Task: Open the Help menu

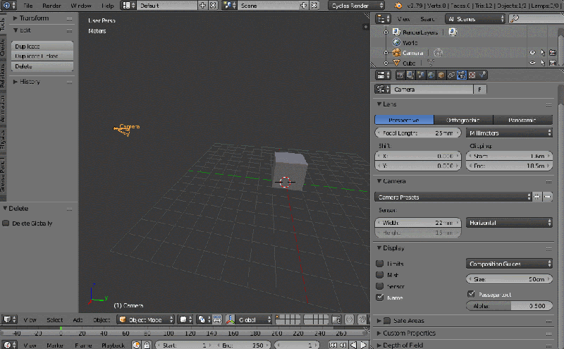Action: (x=108, y=6)
